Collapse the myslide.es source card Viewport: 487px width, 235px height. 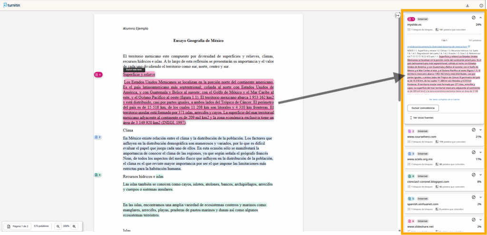[x=480, y=18]
